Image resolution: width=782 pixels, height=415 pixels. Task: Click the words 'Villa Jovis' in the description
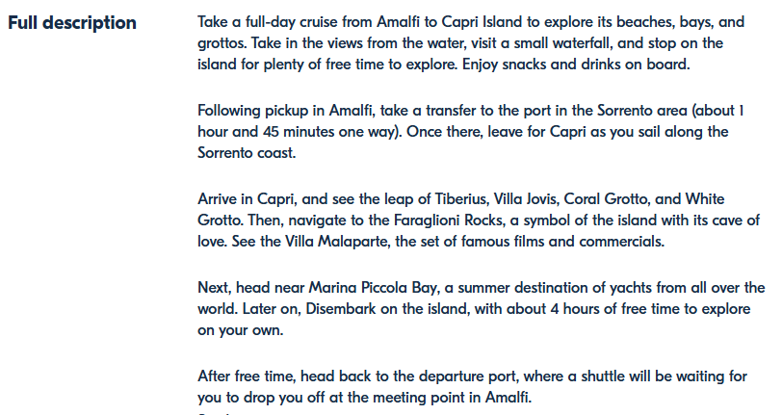(526, 199)
